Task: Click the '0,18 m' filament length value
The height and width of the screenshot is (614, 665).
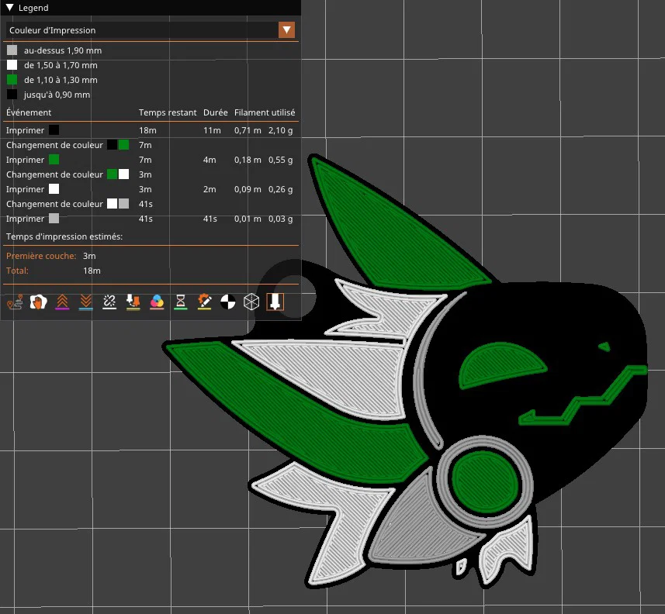Action: tap(248, 160)
